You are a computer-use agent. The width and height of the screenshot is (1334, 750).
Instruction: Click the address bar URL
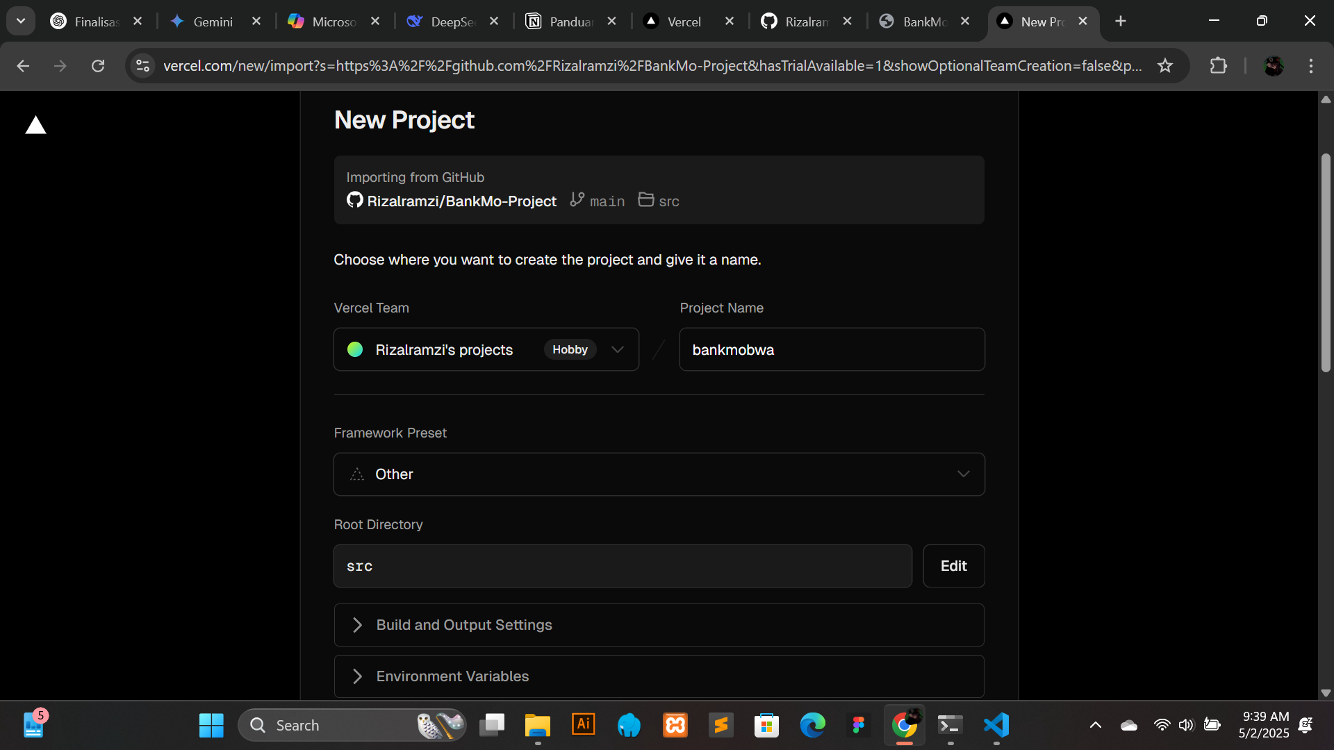point(652,66)
